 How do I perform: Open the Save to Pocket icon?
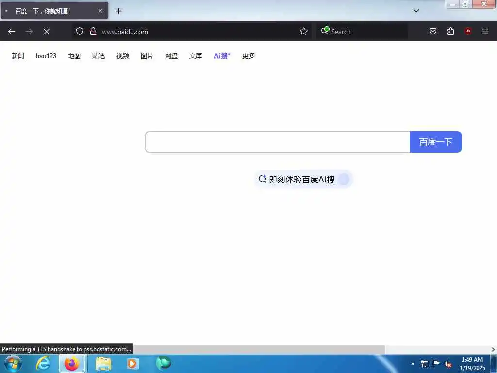[x=433, y=31]
